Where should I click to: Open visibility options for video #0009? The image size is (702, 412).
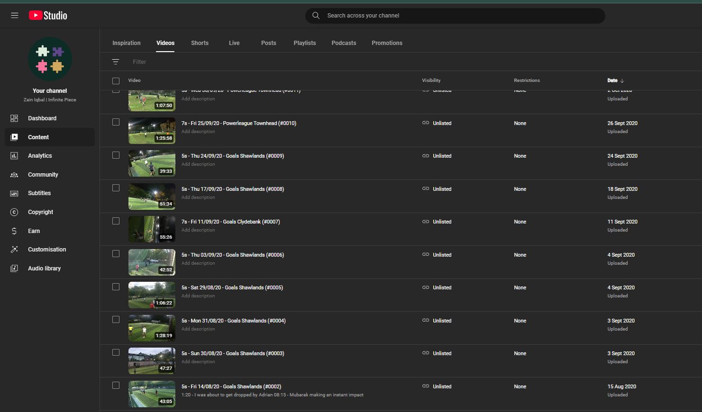(x=437, y=156)
